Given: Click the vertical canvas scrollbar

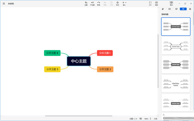Looking at the screenshot, I should coord(158,61).
